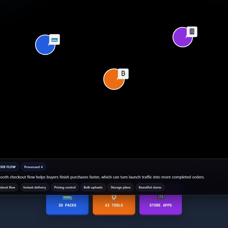Select the blue circle token
Viewport: 228px width, 228px height.
[44, 46]
